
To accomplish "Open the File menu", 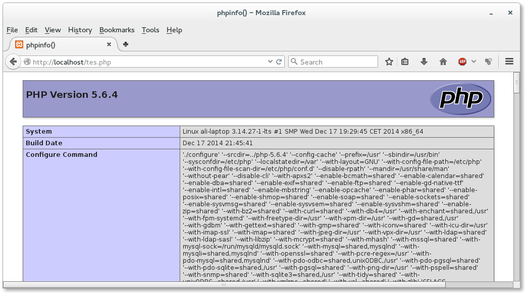I will pyautogui.click(x=12, y=30).
